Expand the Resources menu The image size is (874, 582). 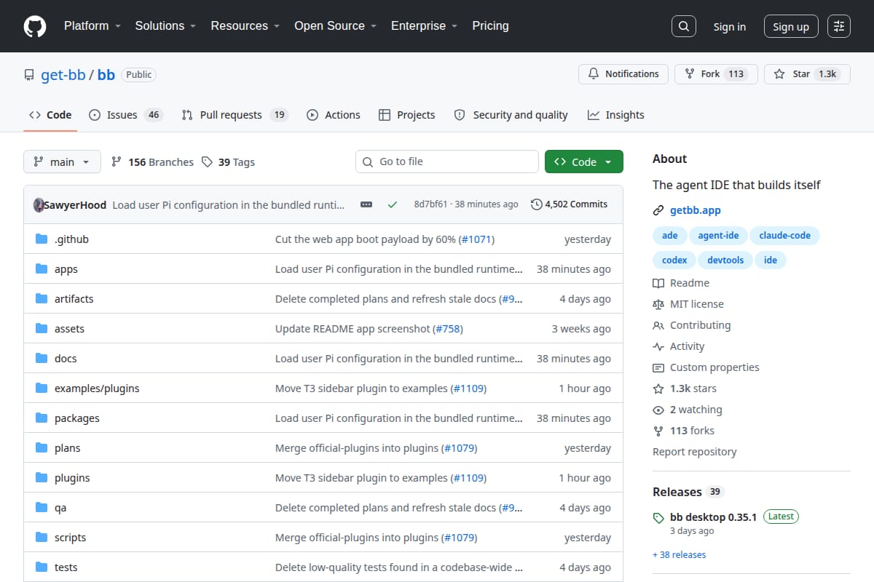click(x=245, y=25)
